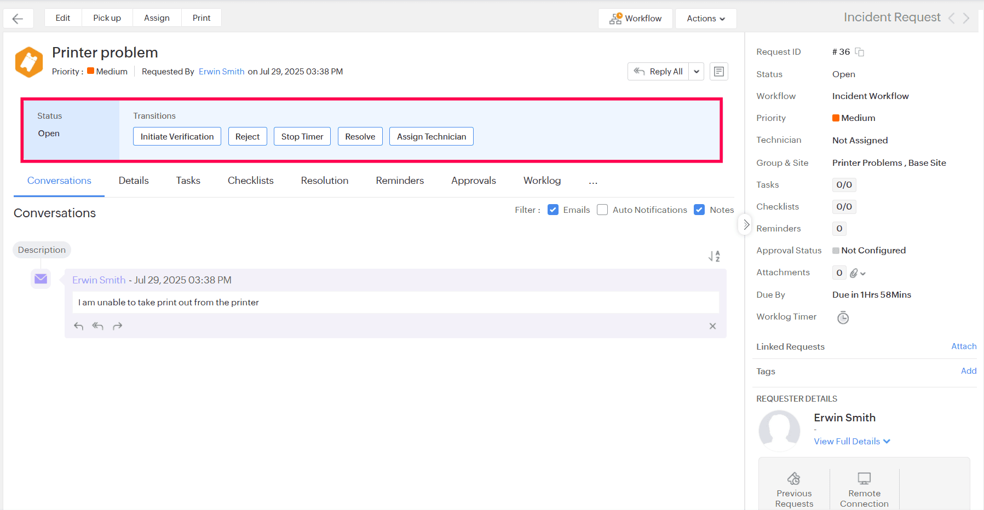Switch to the Details tab

(x=133, y=181)
